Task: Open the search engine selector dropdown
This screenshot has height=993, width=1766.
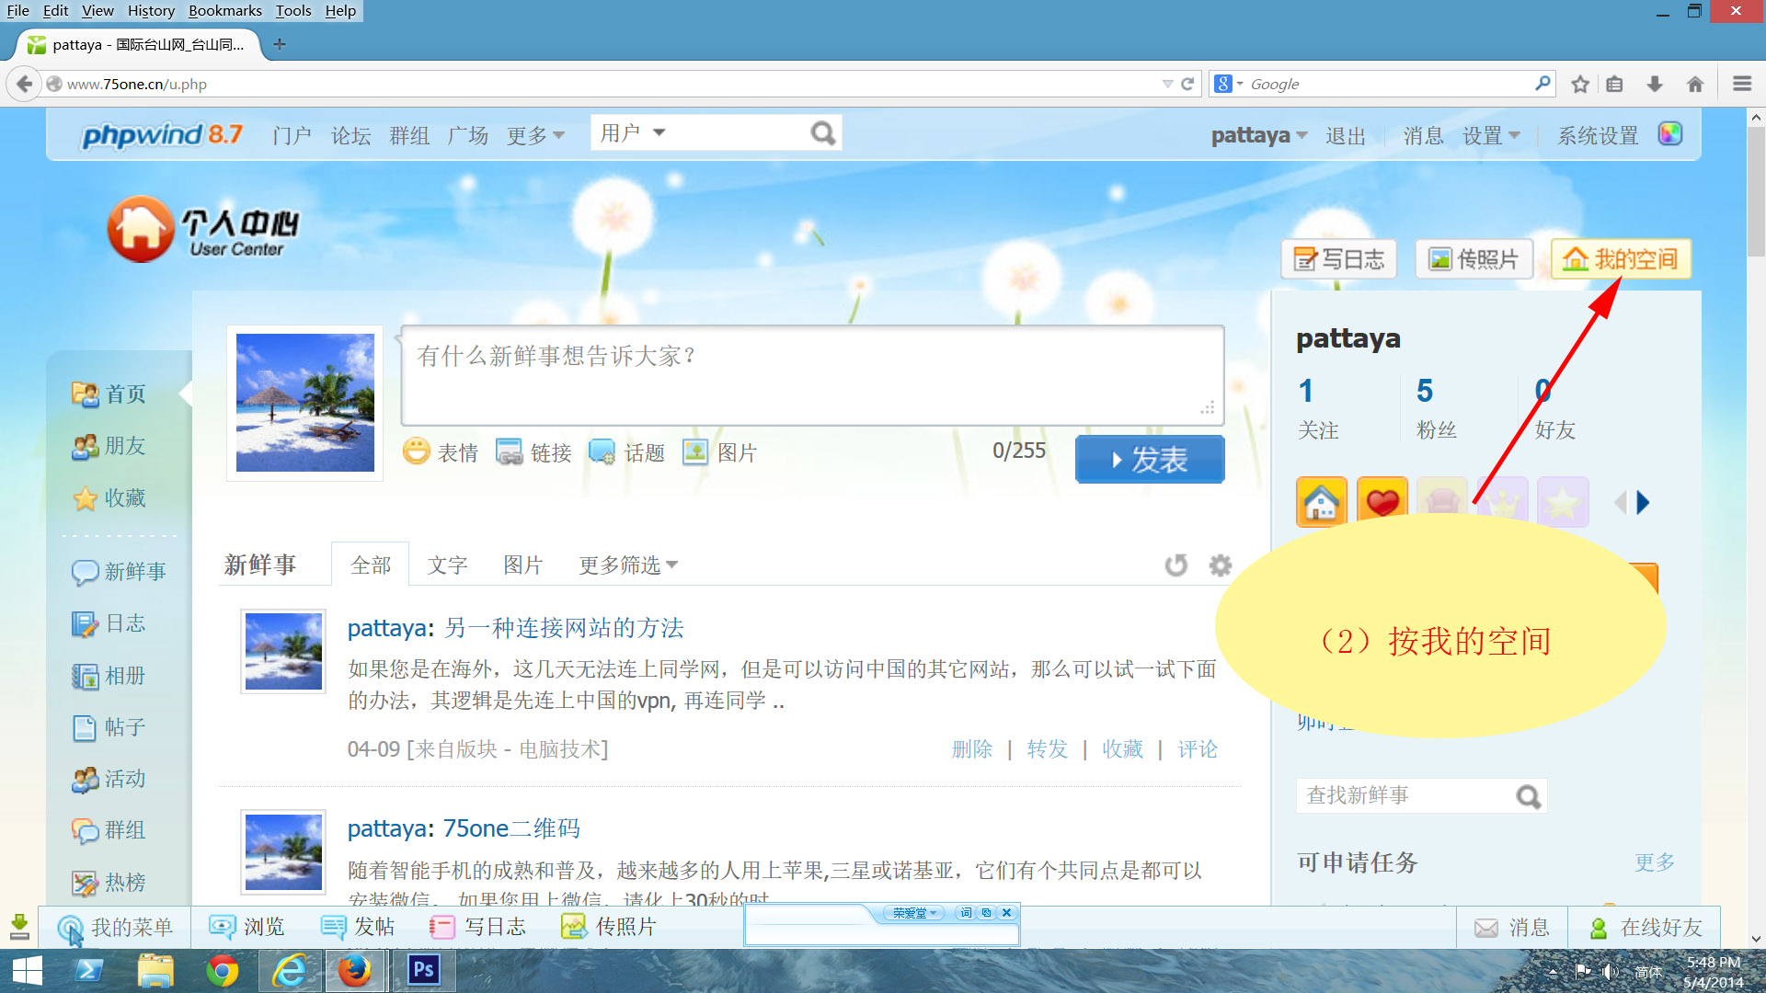Action: (1229, 84)
